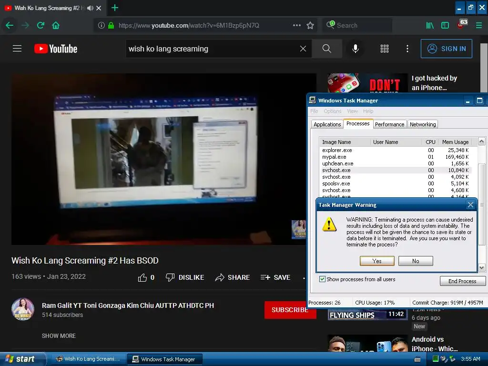The image size is (488, 366).
Task: Open 'Android vs iPhone' video title
Action: 435,344
